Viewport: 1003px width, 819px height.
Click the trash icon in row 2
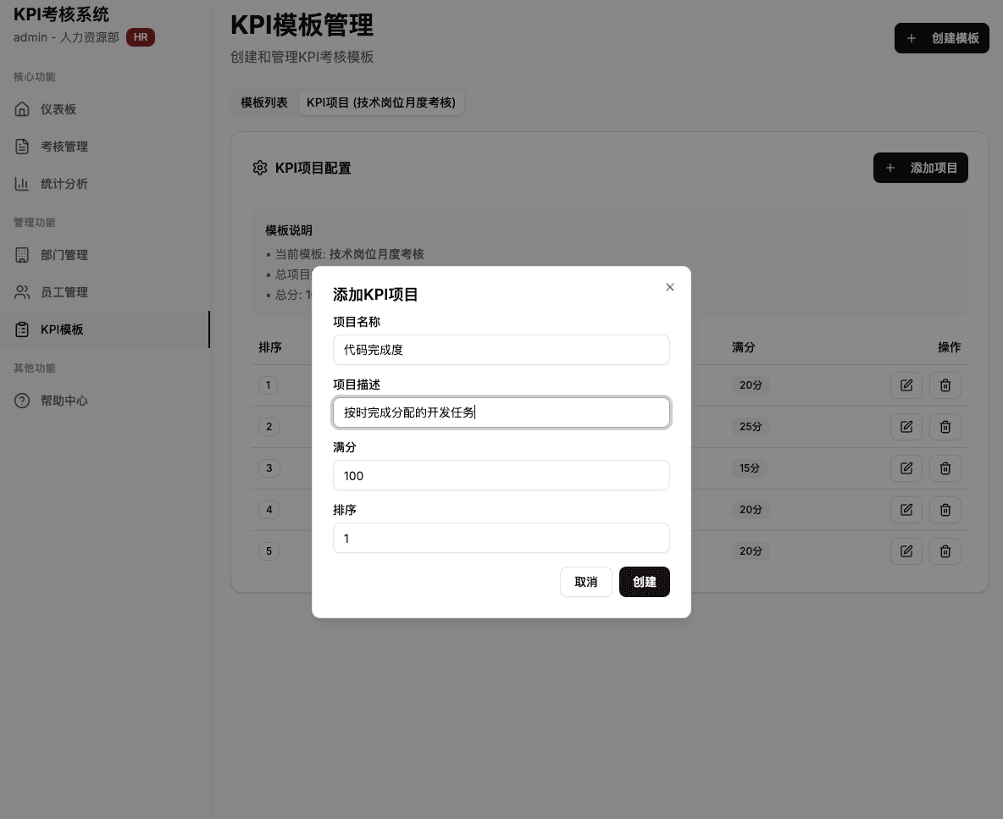click(945, 427)
